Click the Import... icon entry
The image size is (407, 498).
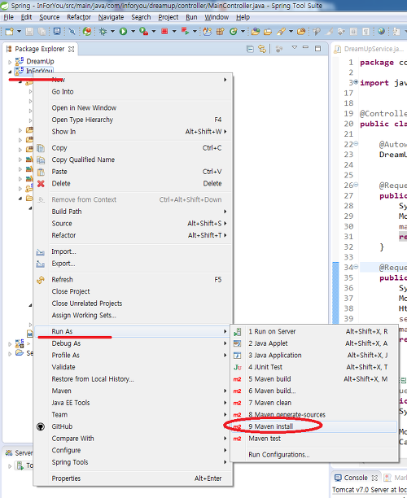coord(133,251)
